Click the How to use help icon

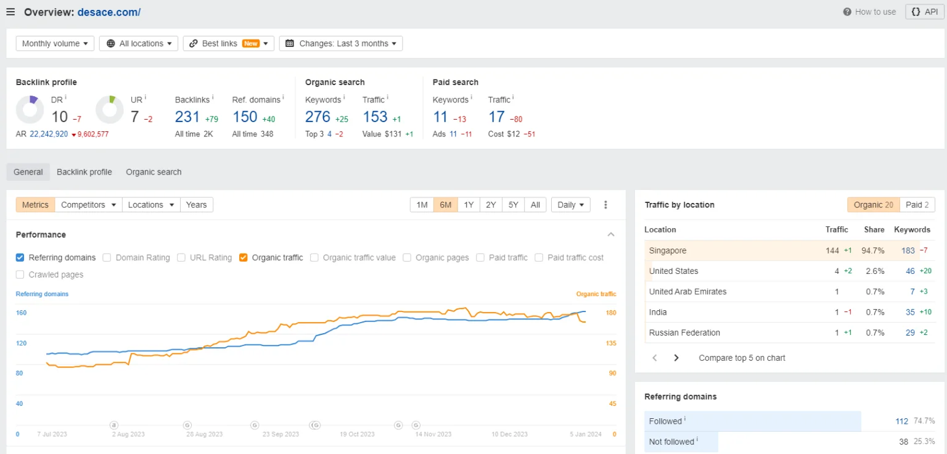click(x=848, y=12)
